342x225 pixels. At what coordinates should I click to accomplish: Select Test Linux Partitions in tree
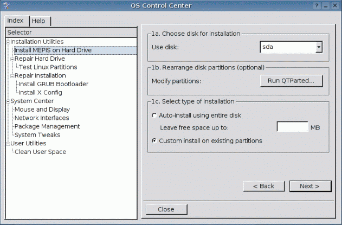click(x=48, y=67)
